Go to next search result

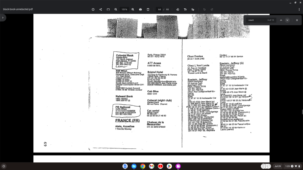pos(287,20)
